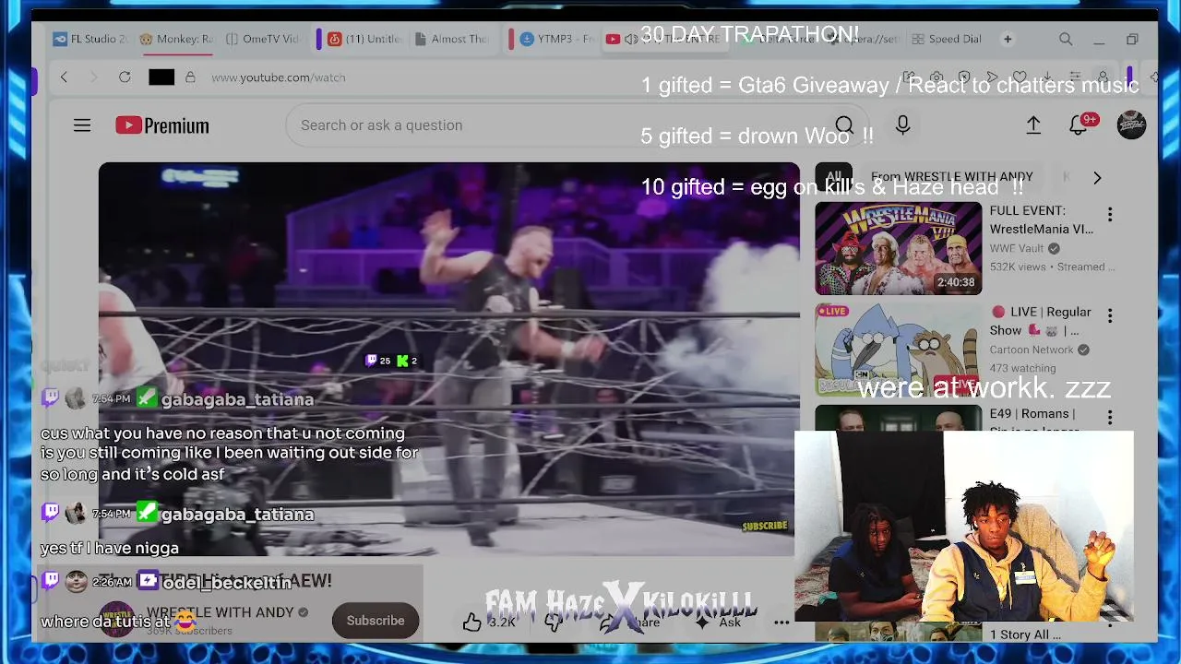
Task: Click the Ask button under video
Action: tap(720, 622)
